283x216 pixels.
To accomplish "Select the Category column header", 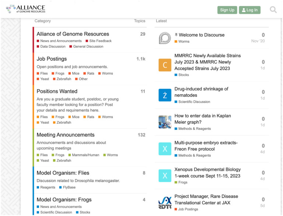I will [43, 21].
